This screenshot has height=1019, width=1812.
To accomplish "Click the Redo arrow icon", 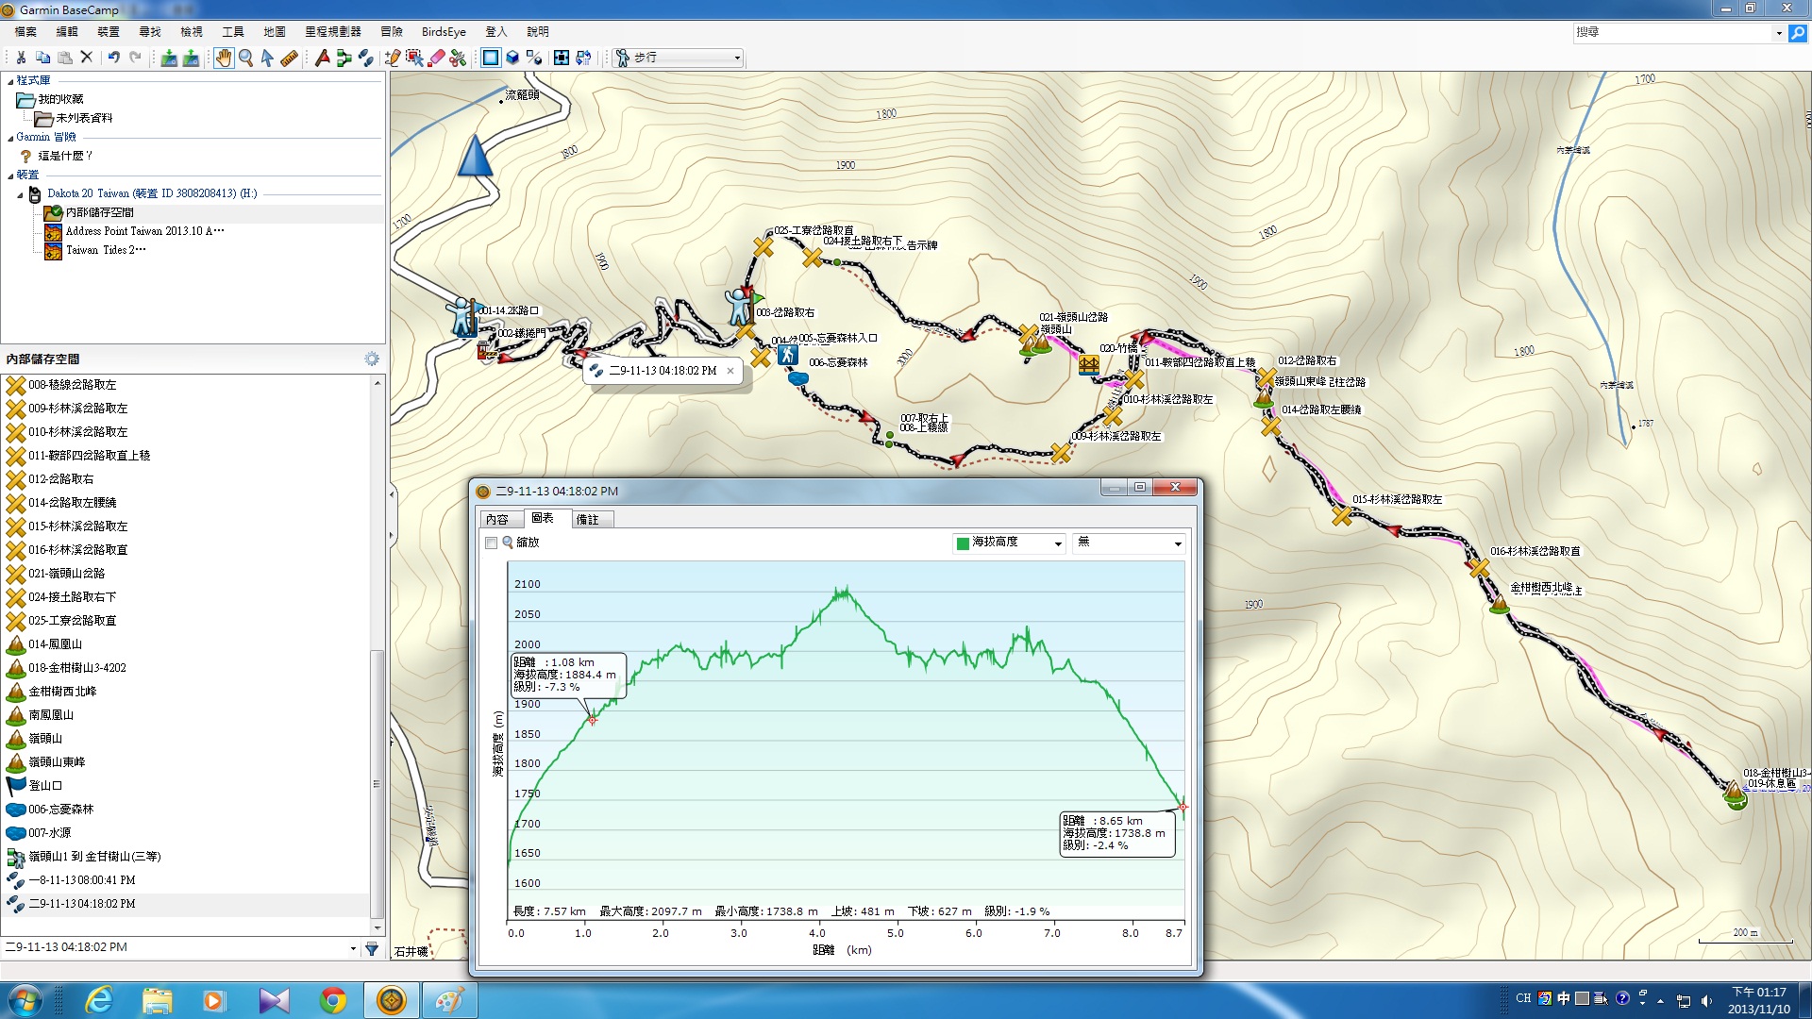I will point(136,58).
